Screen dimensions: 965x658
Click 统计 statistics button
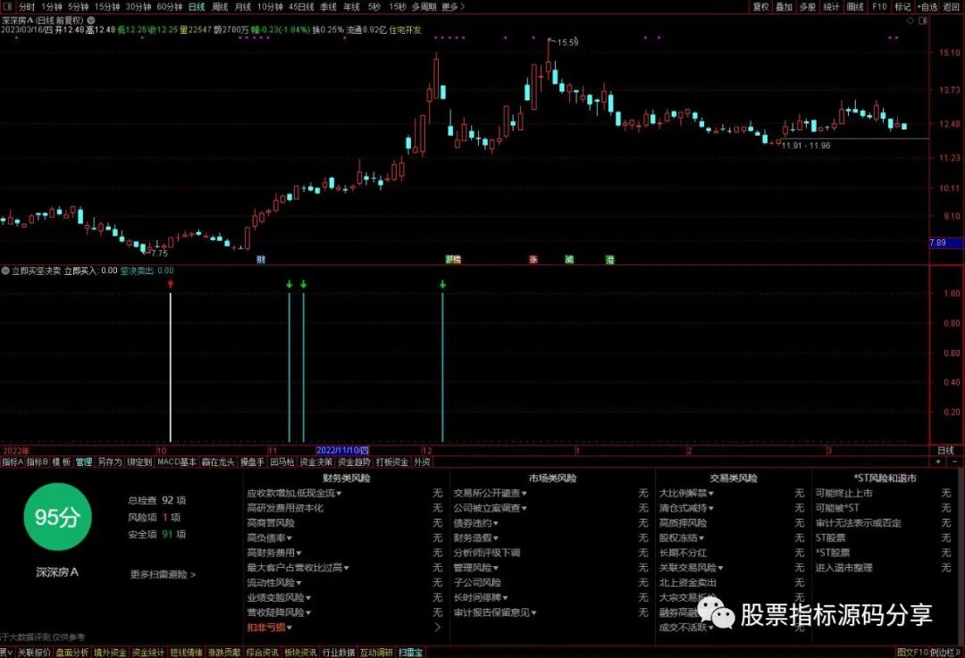click(832, 7)
